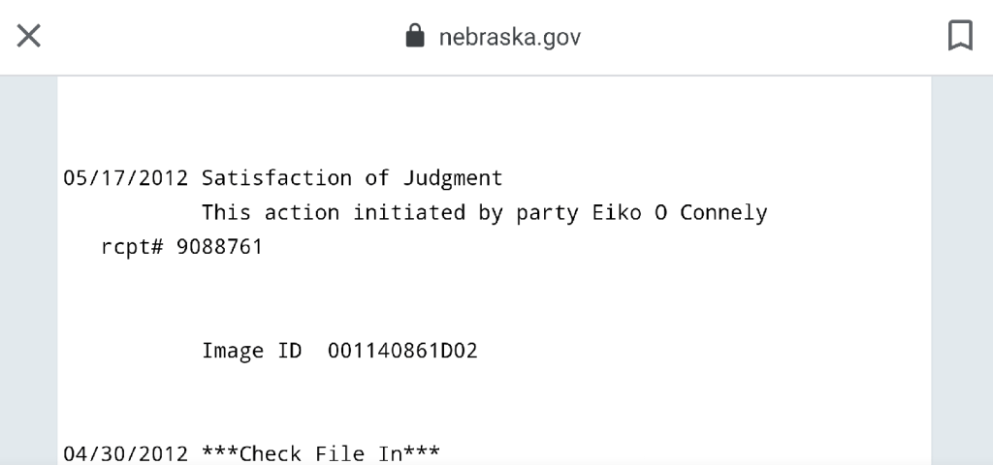
Task: Select the "***Check File In***" entry
Action: [321, 453]
